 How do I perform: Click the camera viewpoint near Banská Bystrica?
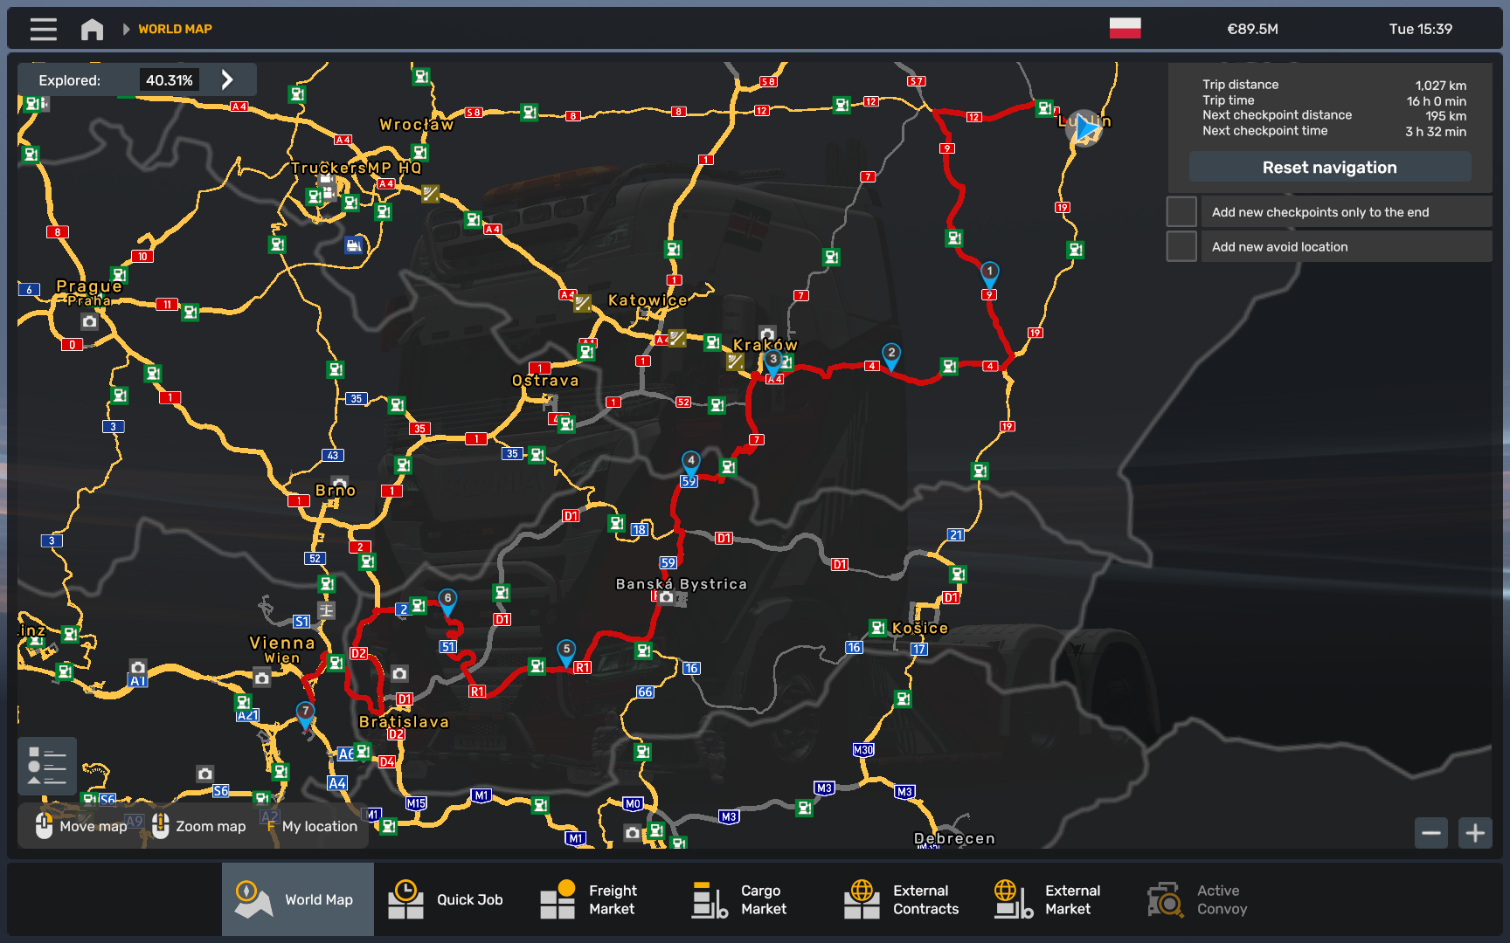coord(667,597)
